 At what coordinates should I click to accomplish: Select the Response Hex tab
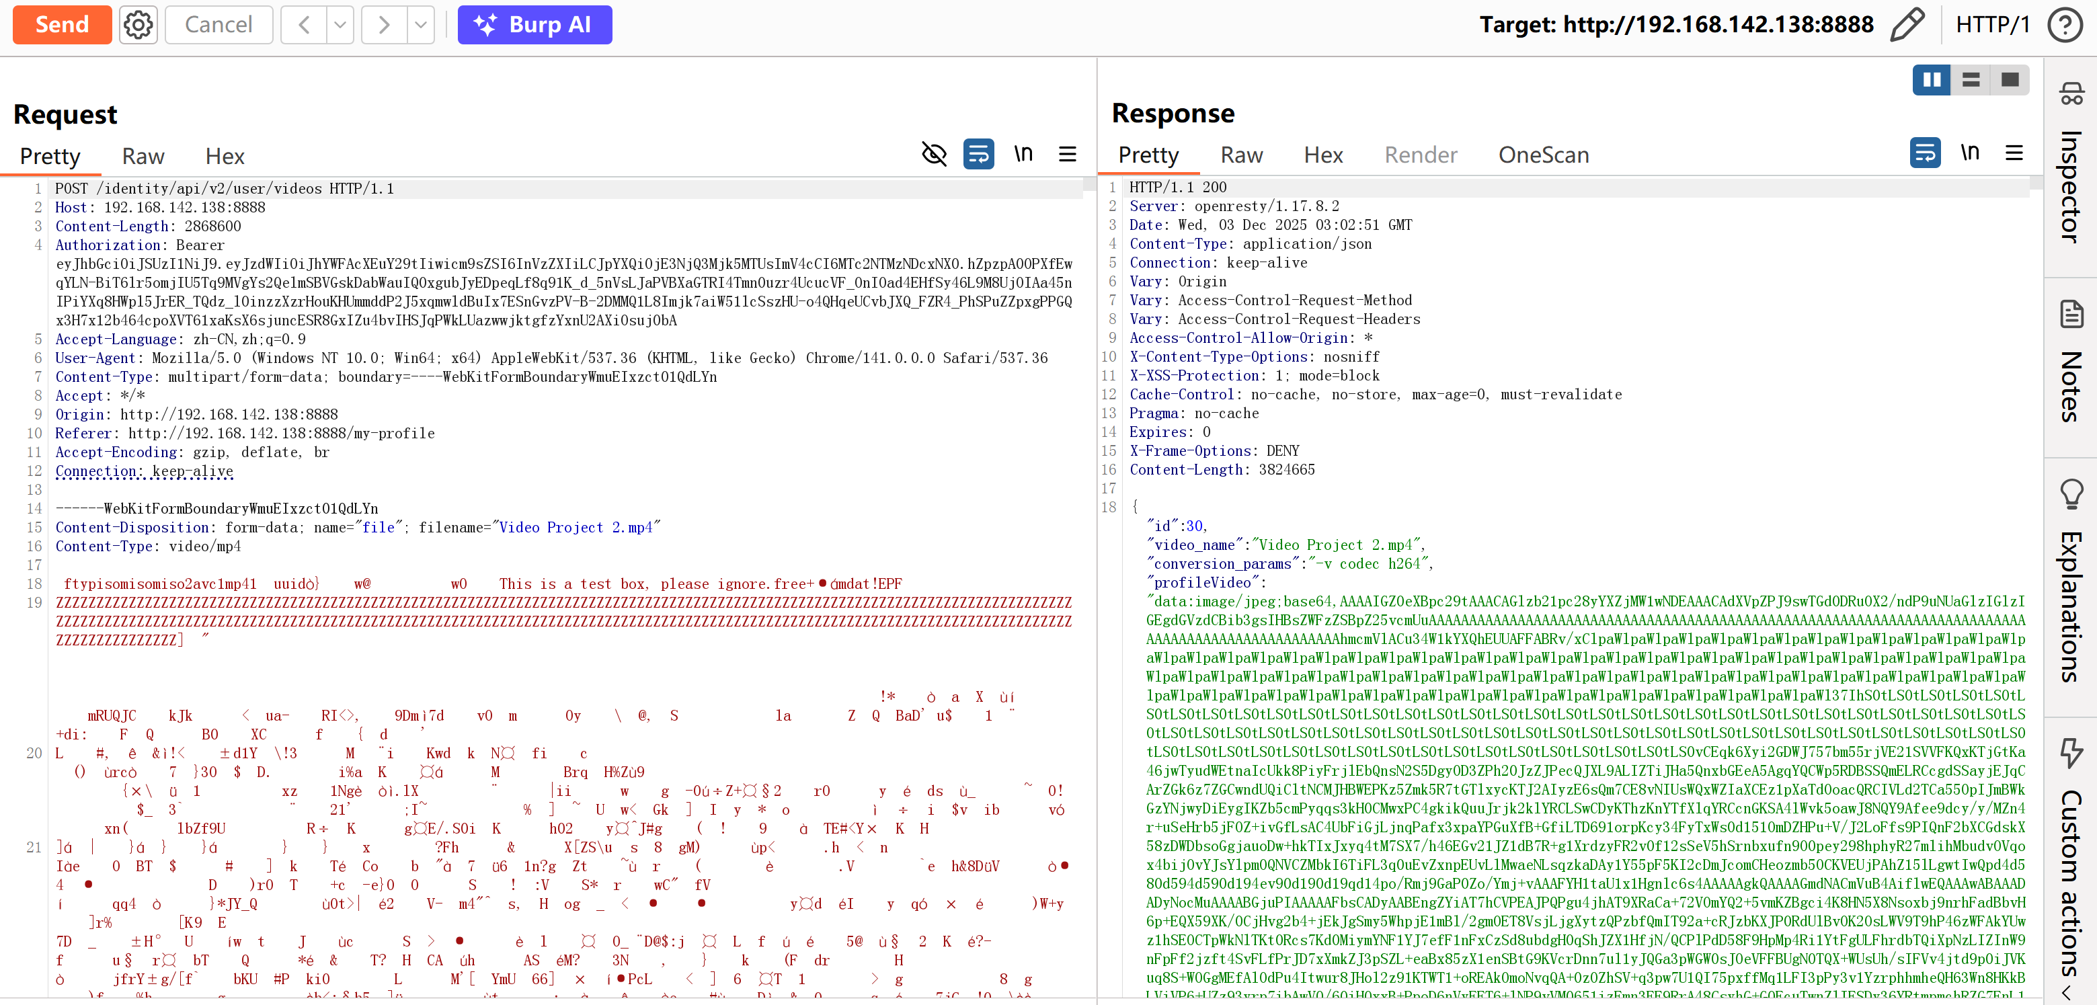tap(1323, 155)
